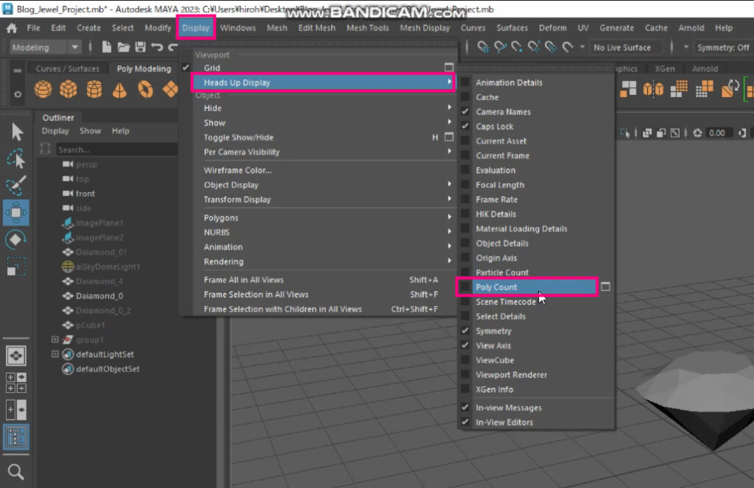Click the Outliner search field

click(x=117, y=149)
